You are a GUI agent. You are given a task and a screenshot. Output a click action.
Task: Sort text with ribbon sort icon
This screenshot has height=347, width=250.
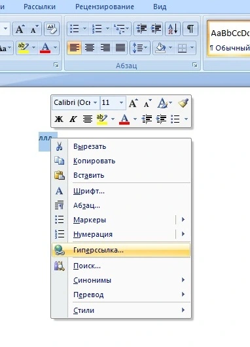(173, 29)
